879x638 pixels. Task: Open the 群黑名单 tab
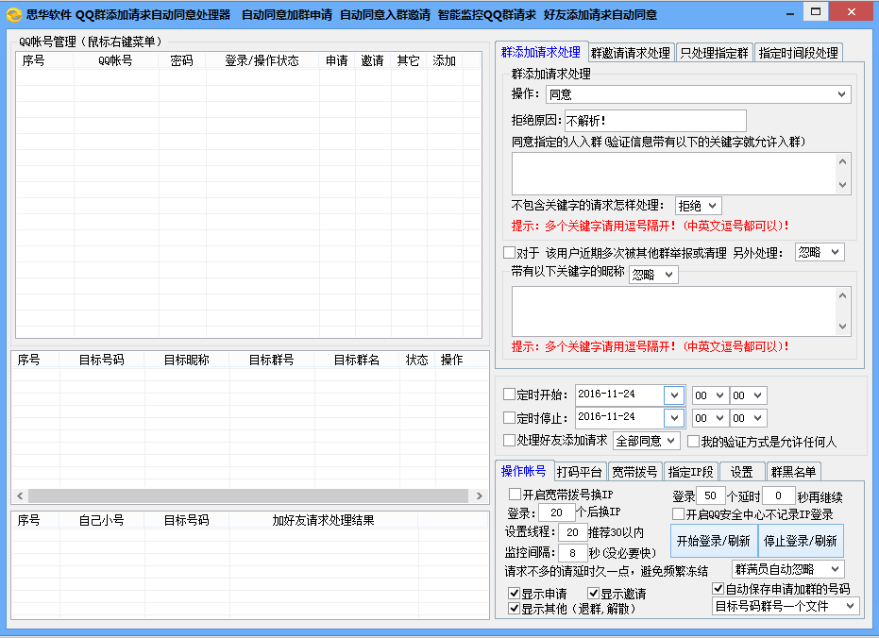[793, 472]
